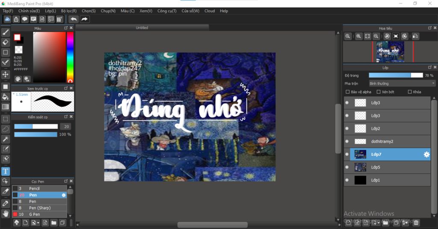Screen dimensions: 438x229
Task: Open the brush folder icon
Action: click(53, 223)
